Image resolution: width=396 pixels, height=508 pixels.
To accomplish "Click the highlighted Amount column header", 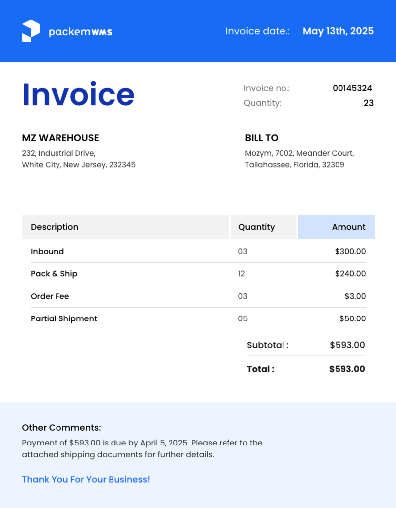I will pos(348,227).
